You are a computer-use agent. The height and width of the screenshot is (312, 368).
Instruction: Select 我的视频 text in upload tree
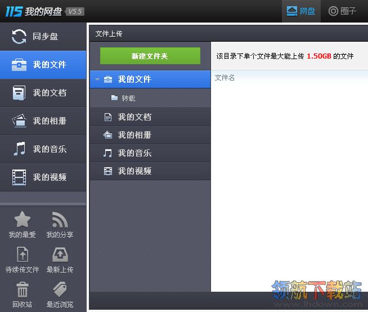click(134, 171)
